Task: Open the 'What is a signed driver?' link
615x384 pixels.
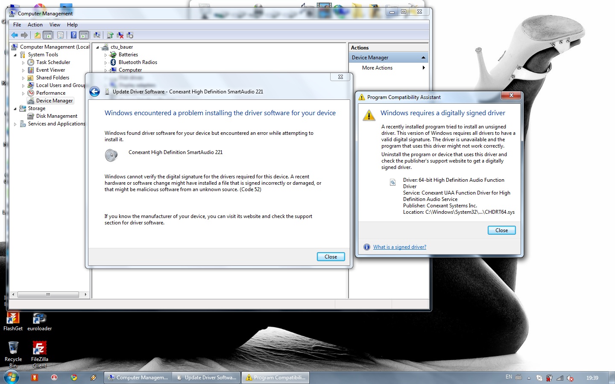Action: pos(399,247)
